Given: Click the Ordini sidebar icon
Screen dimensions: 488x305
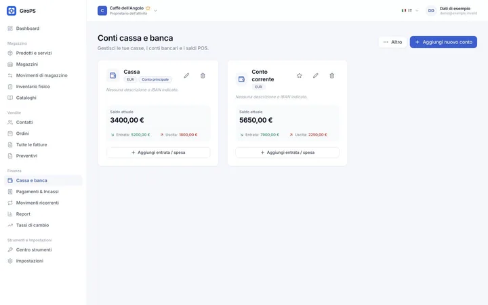Looking at the screenshot, I should (x=10, y=134).
